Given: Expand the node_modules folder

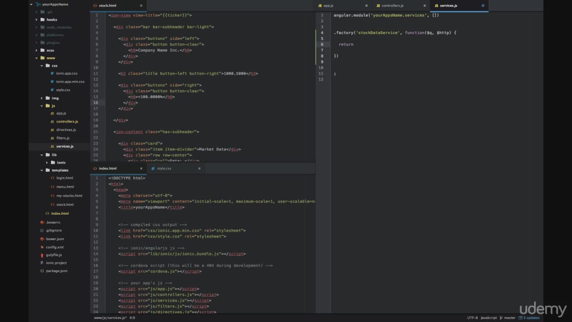Looking at the screenshot, I should click(x=37, y=27).
